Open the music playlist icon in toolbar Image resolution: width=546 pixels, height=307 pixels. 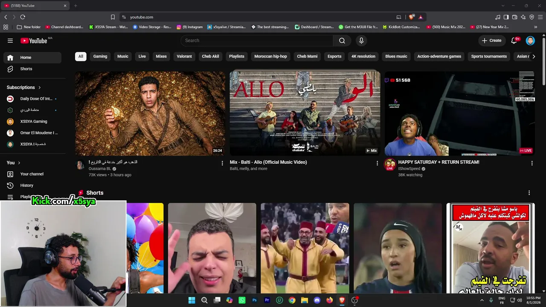498,17
